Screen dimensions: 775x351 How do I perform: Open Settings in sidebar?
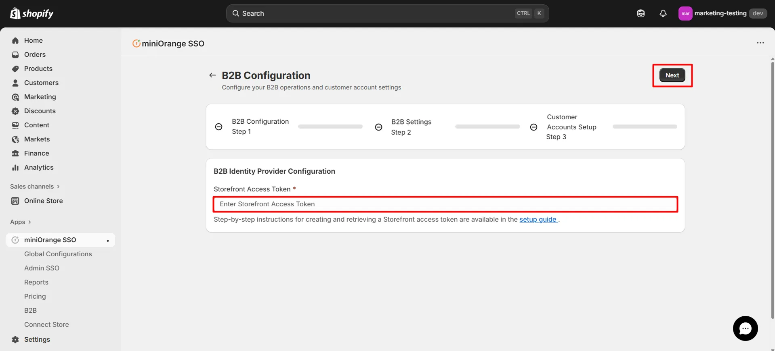37,339
